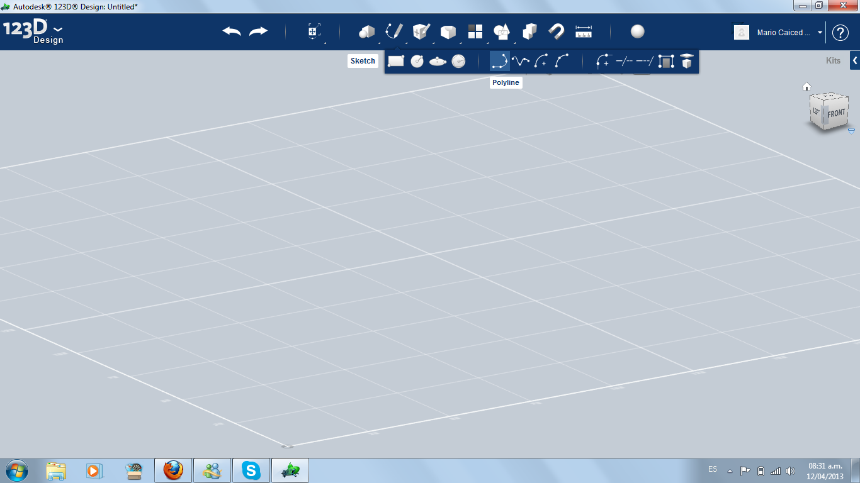Open the view cube options arrow

point(851,131)
